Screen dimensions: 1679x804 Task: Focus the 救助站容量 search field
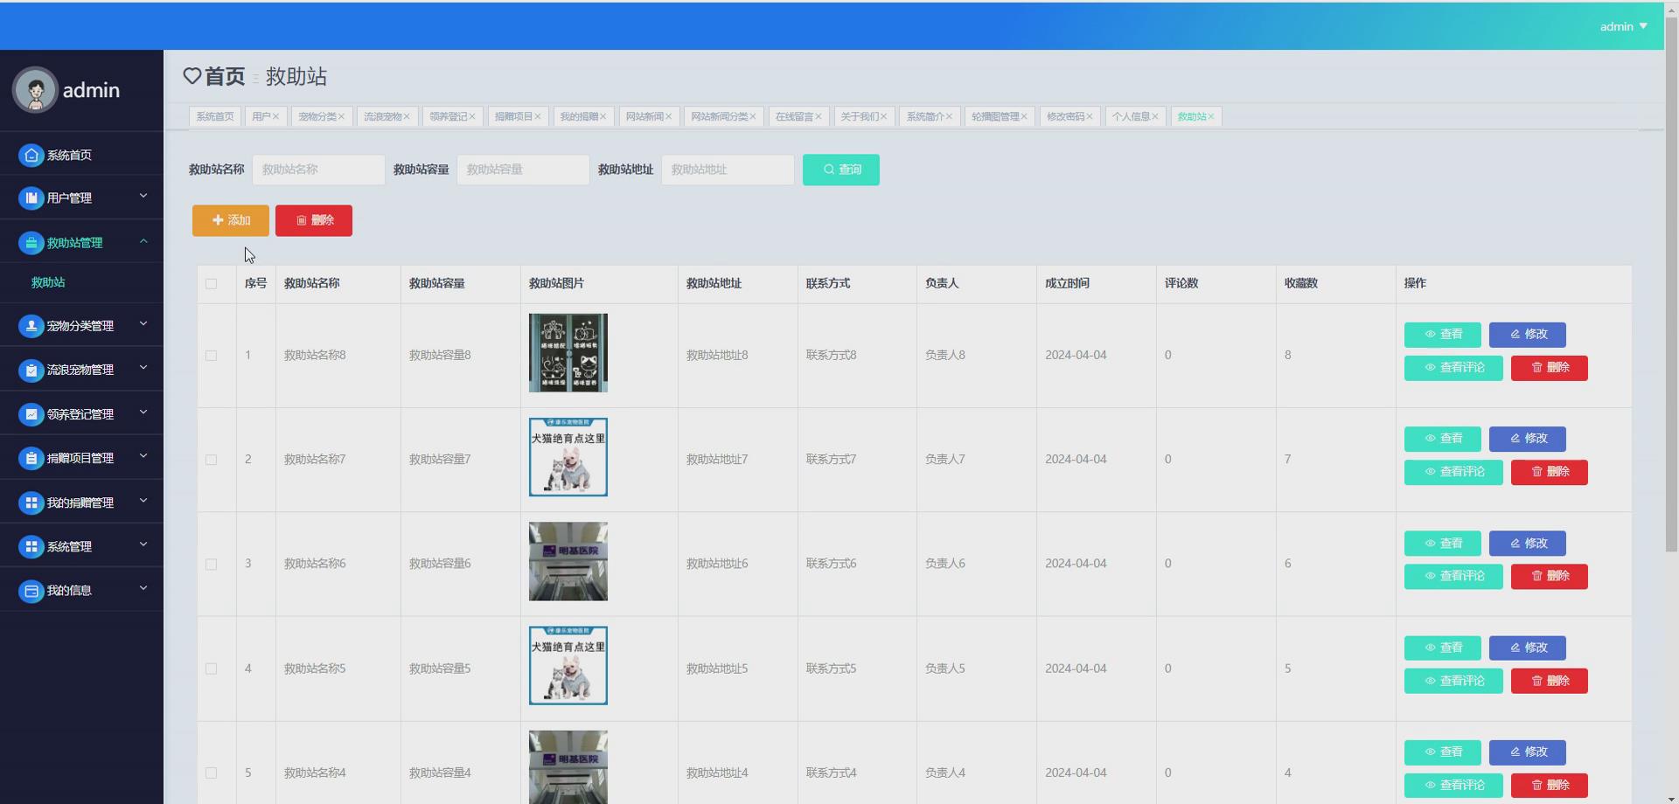tap(523, 170)
